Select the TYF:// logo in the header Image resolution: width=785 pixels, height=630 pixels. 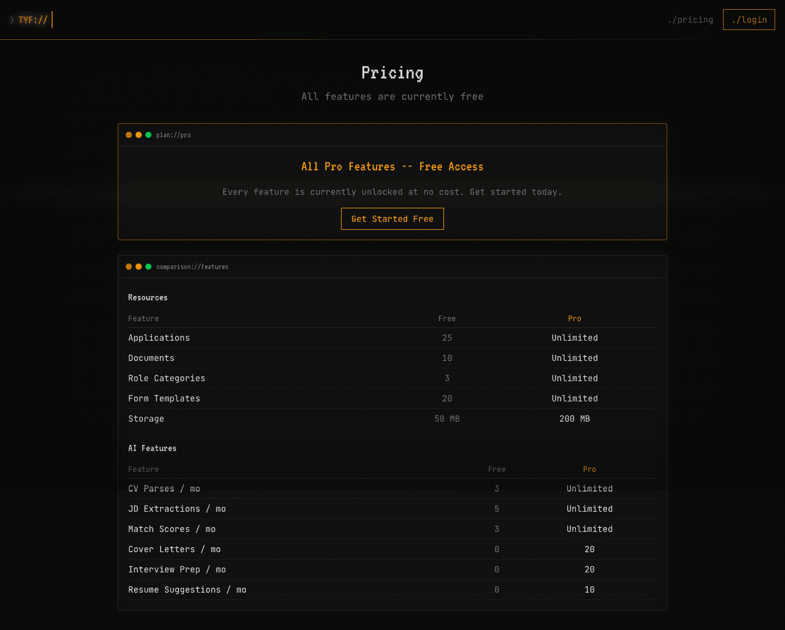click(32, 19)
